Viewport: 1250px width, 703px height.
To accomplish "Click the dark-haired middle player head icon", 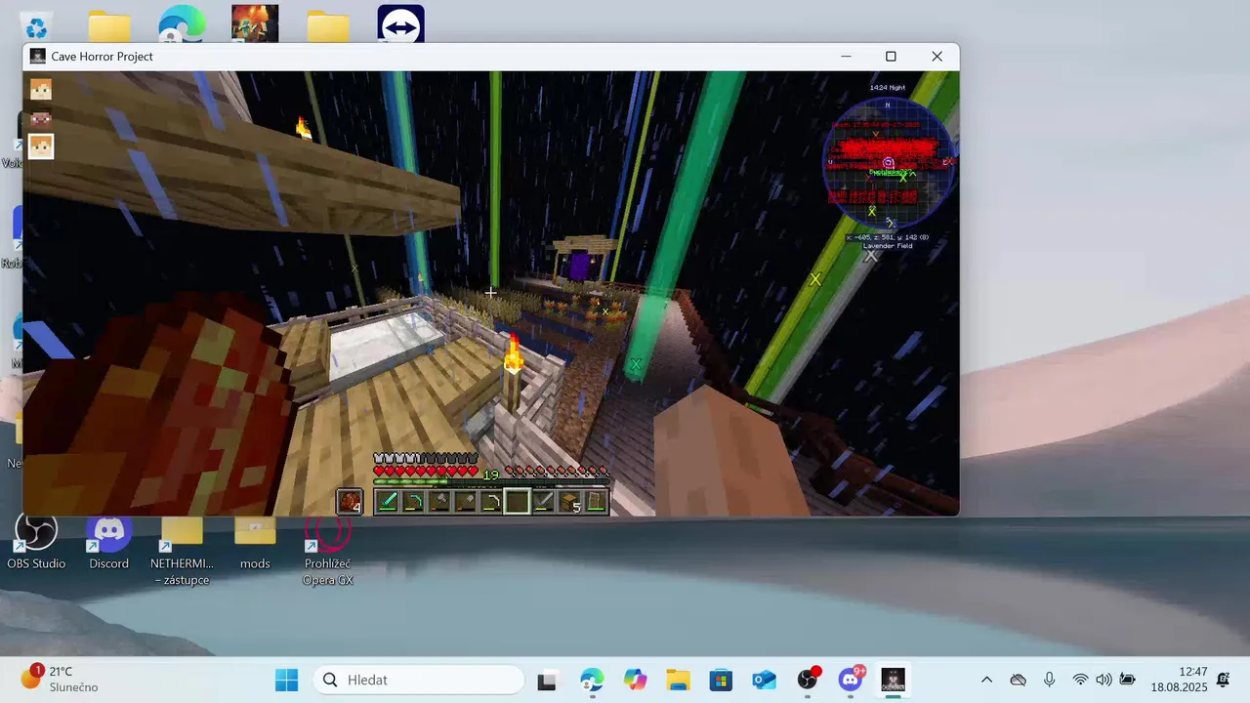I will click(x=40, y=119).
